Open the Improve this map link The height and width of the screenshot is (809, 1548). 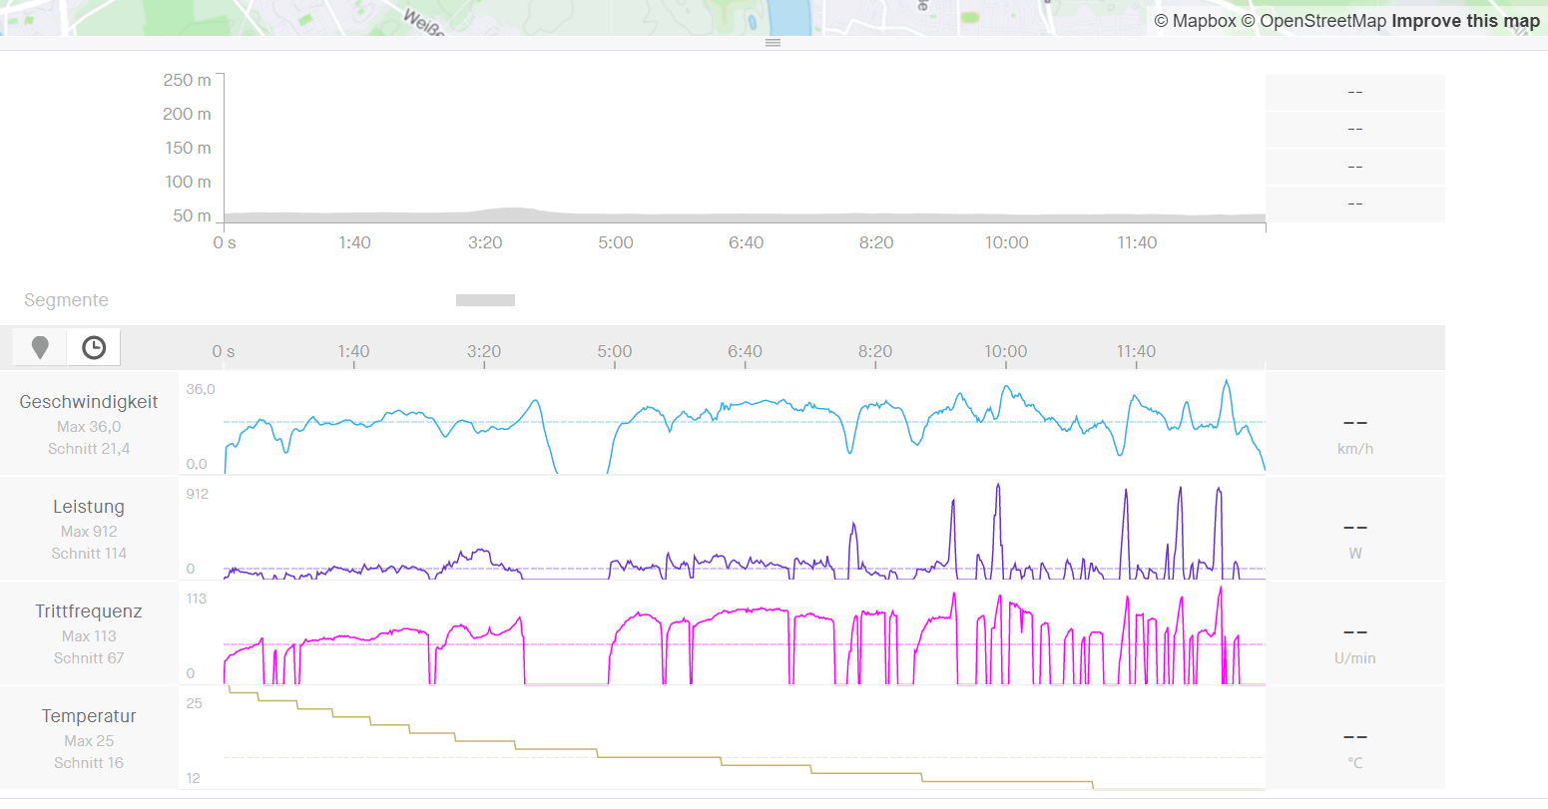(x=1465, y=21)
